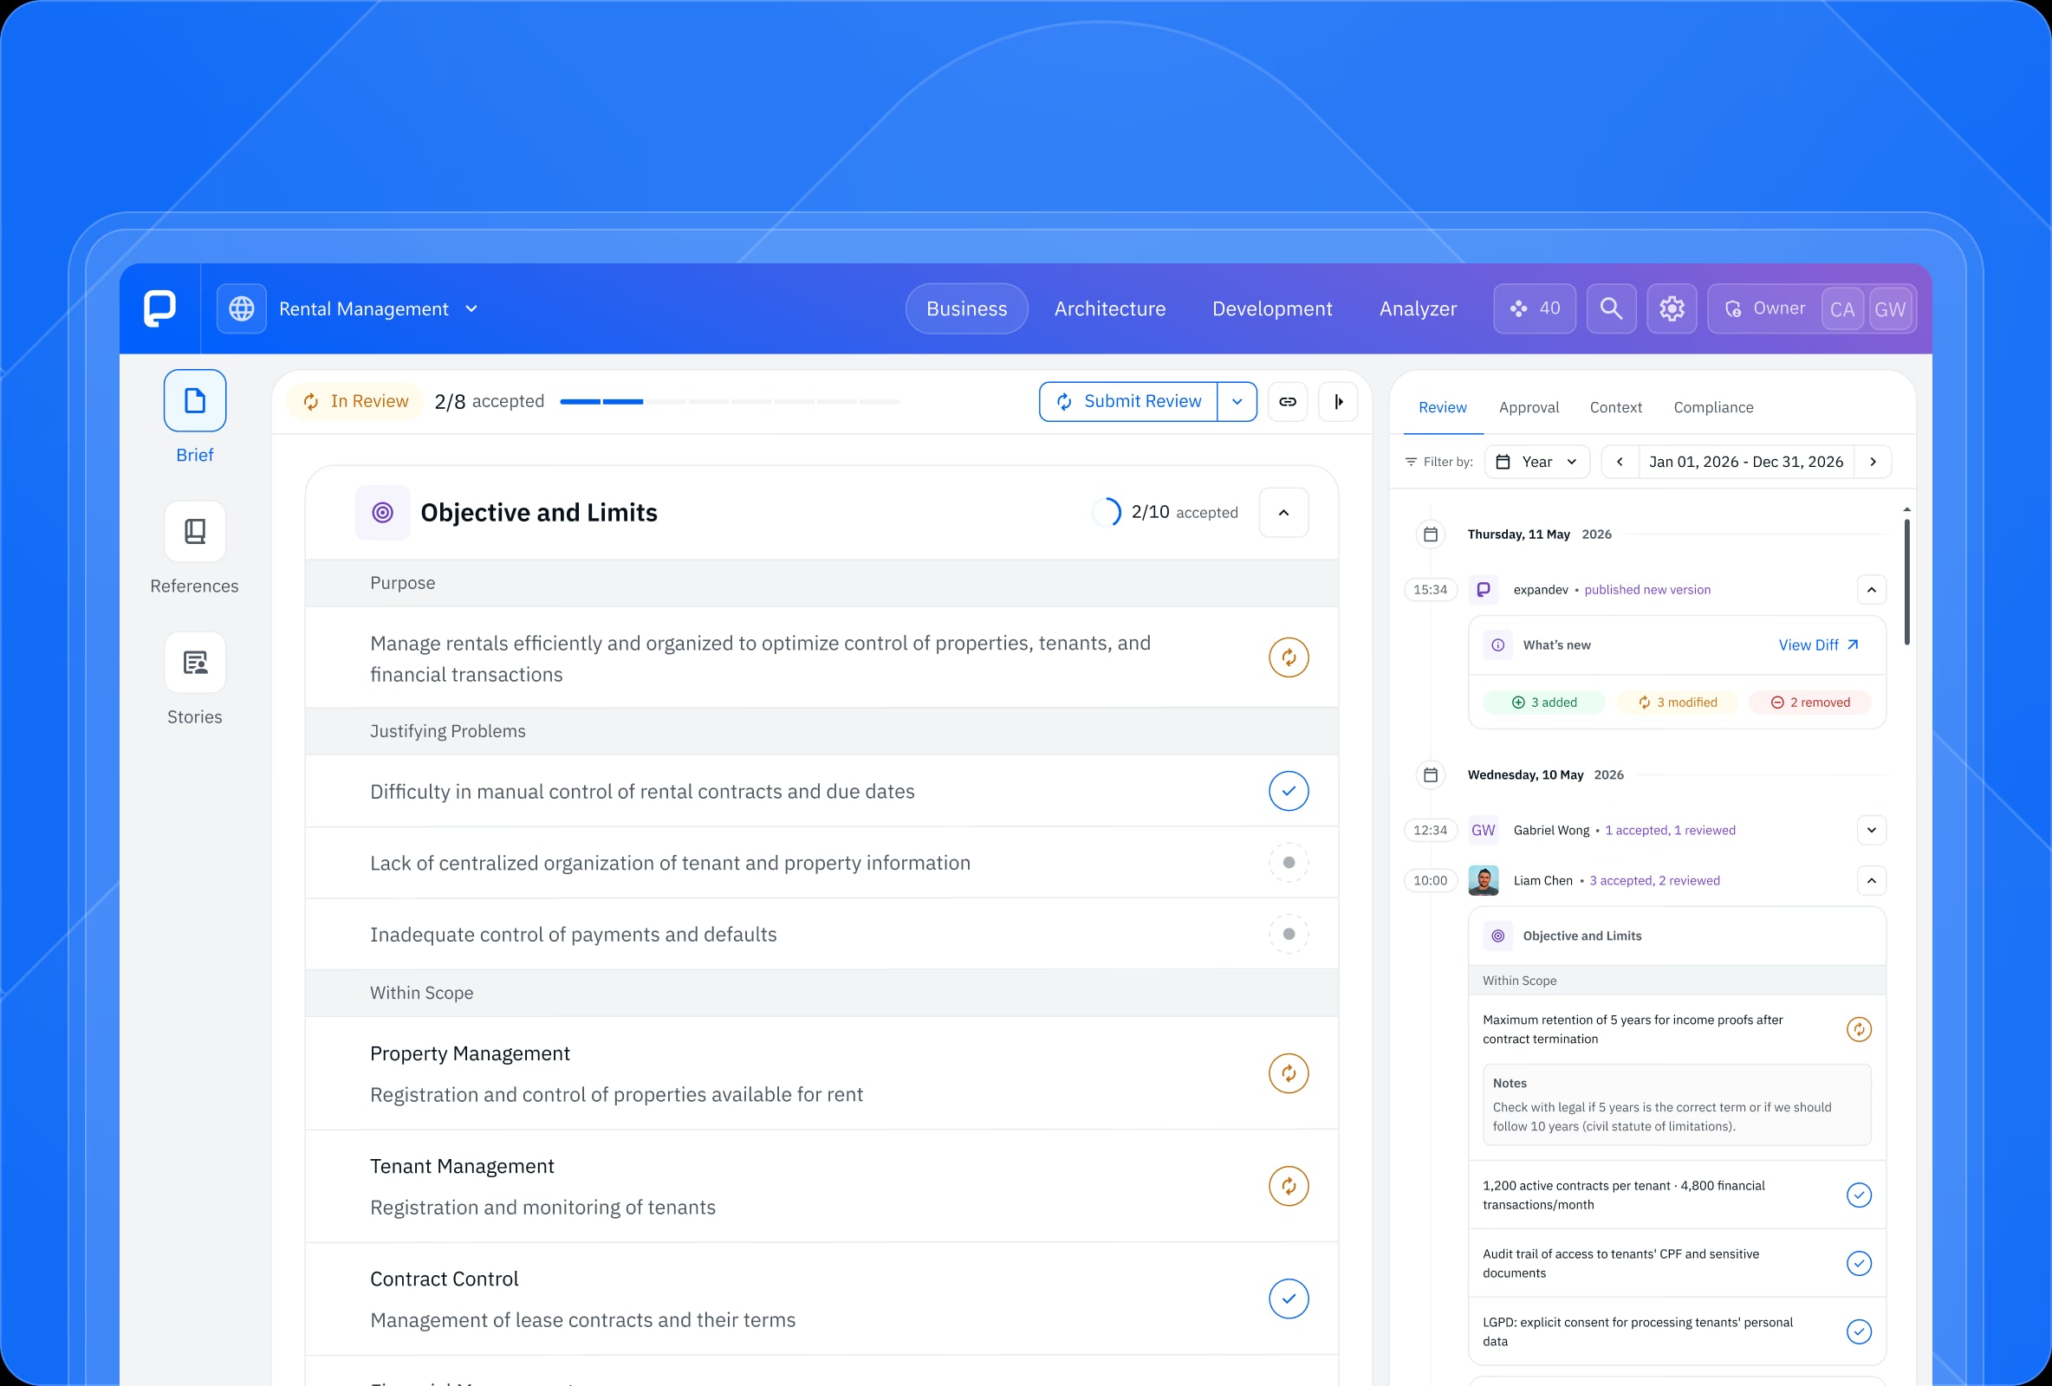The width and height of the screenshot is (2052, 1386).
Task: Click the review panel vertical scrollbar
Action: pos(1907,583)
